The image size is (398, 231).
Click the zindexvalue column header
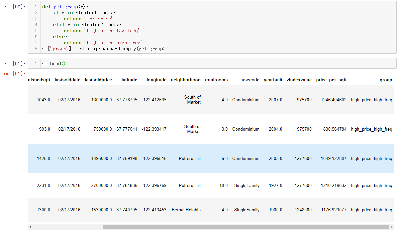coord(299,80)
